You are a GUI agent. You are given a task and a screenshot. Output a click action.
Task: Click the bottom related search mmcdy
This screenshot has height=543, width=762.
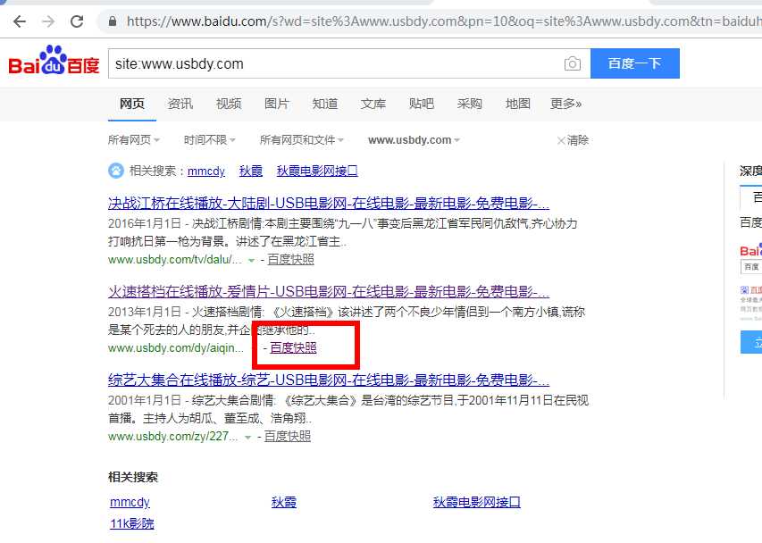pos(130,502)
